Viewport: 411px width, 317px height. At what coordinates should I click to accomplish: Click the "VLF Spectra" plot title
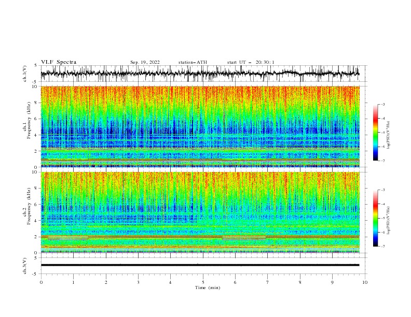pos(59,62)
